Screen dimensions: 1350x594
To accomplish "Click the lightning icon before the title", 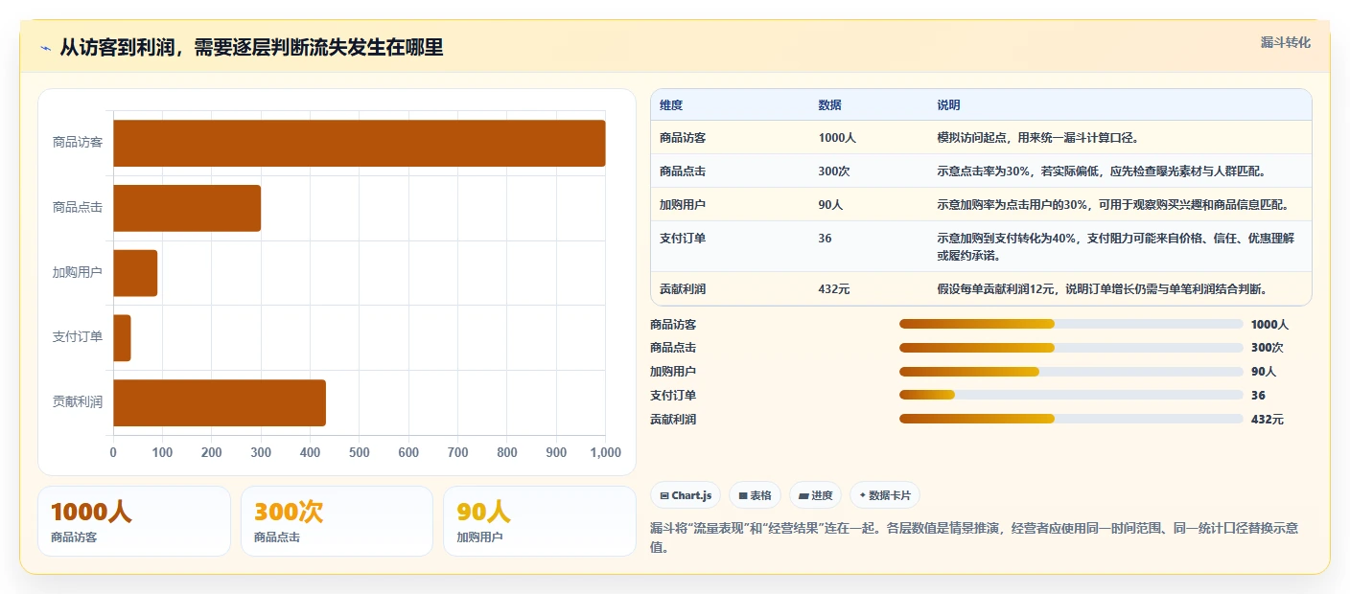I will point(46,48).
